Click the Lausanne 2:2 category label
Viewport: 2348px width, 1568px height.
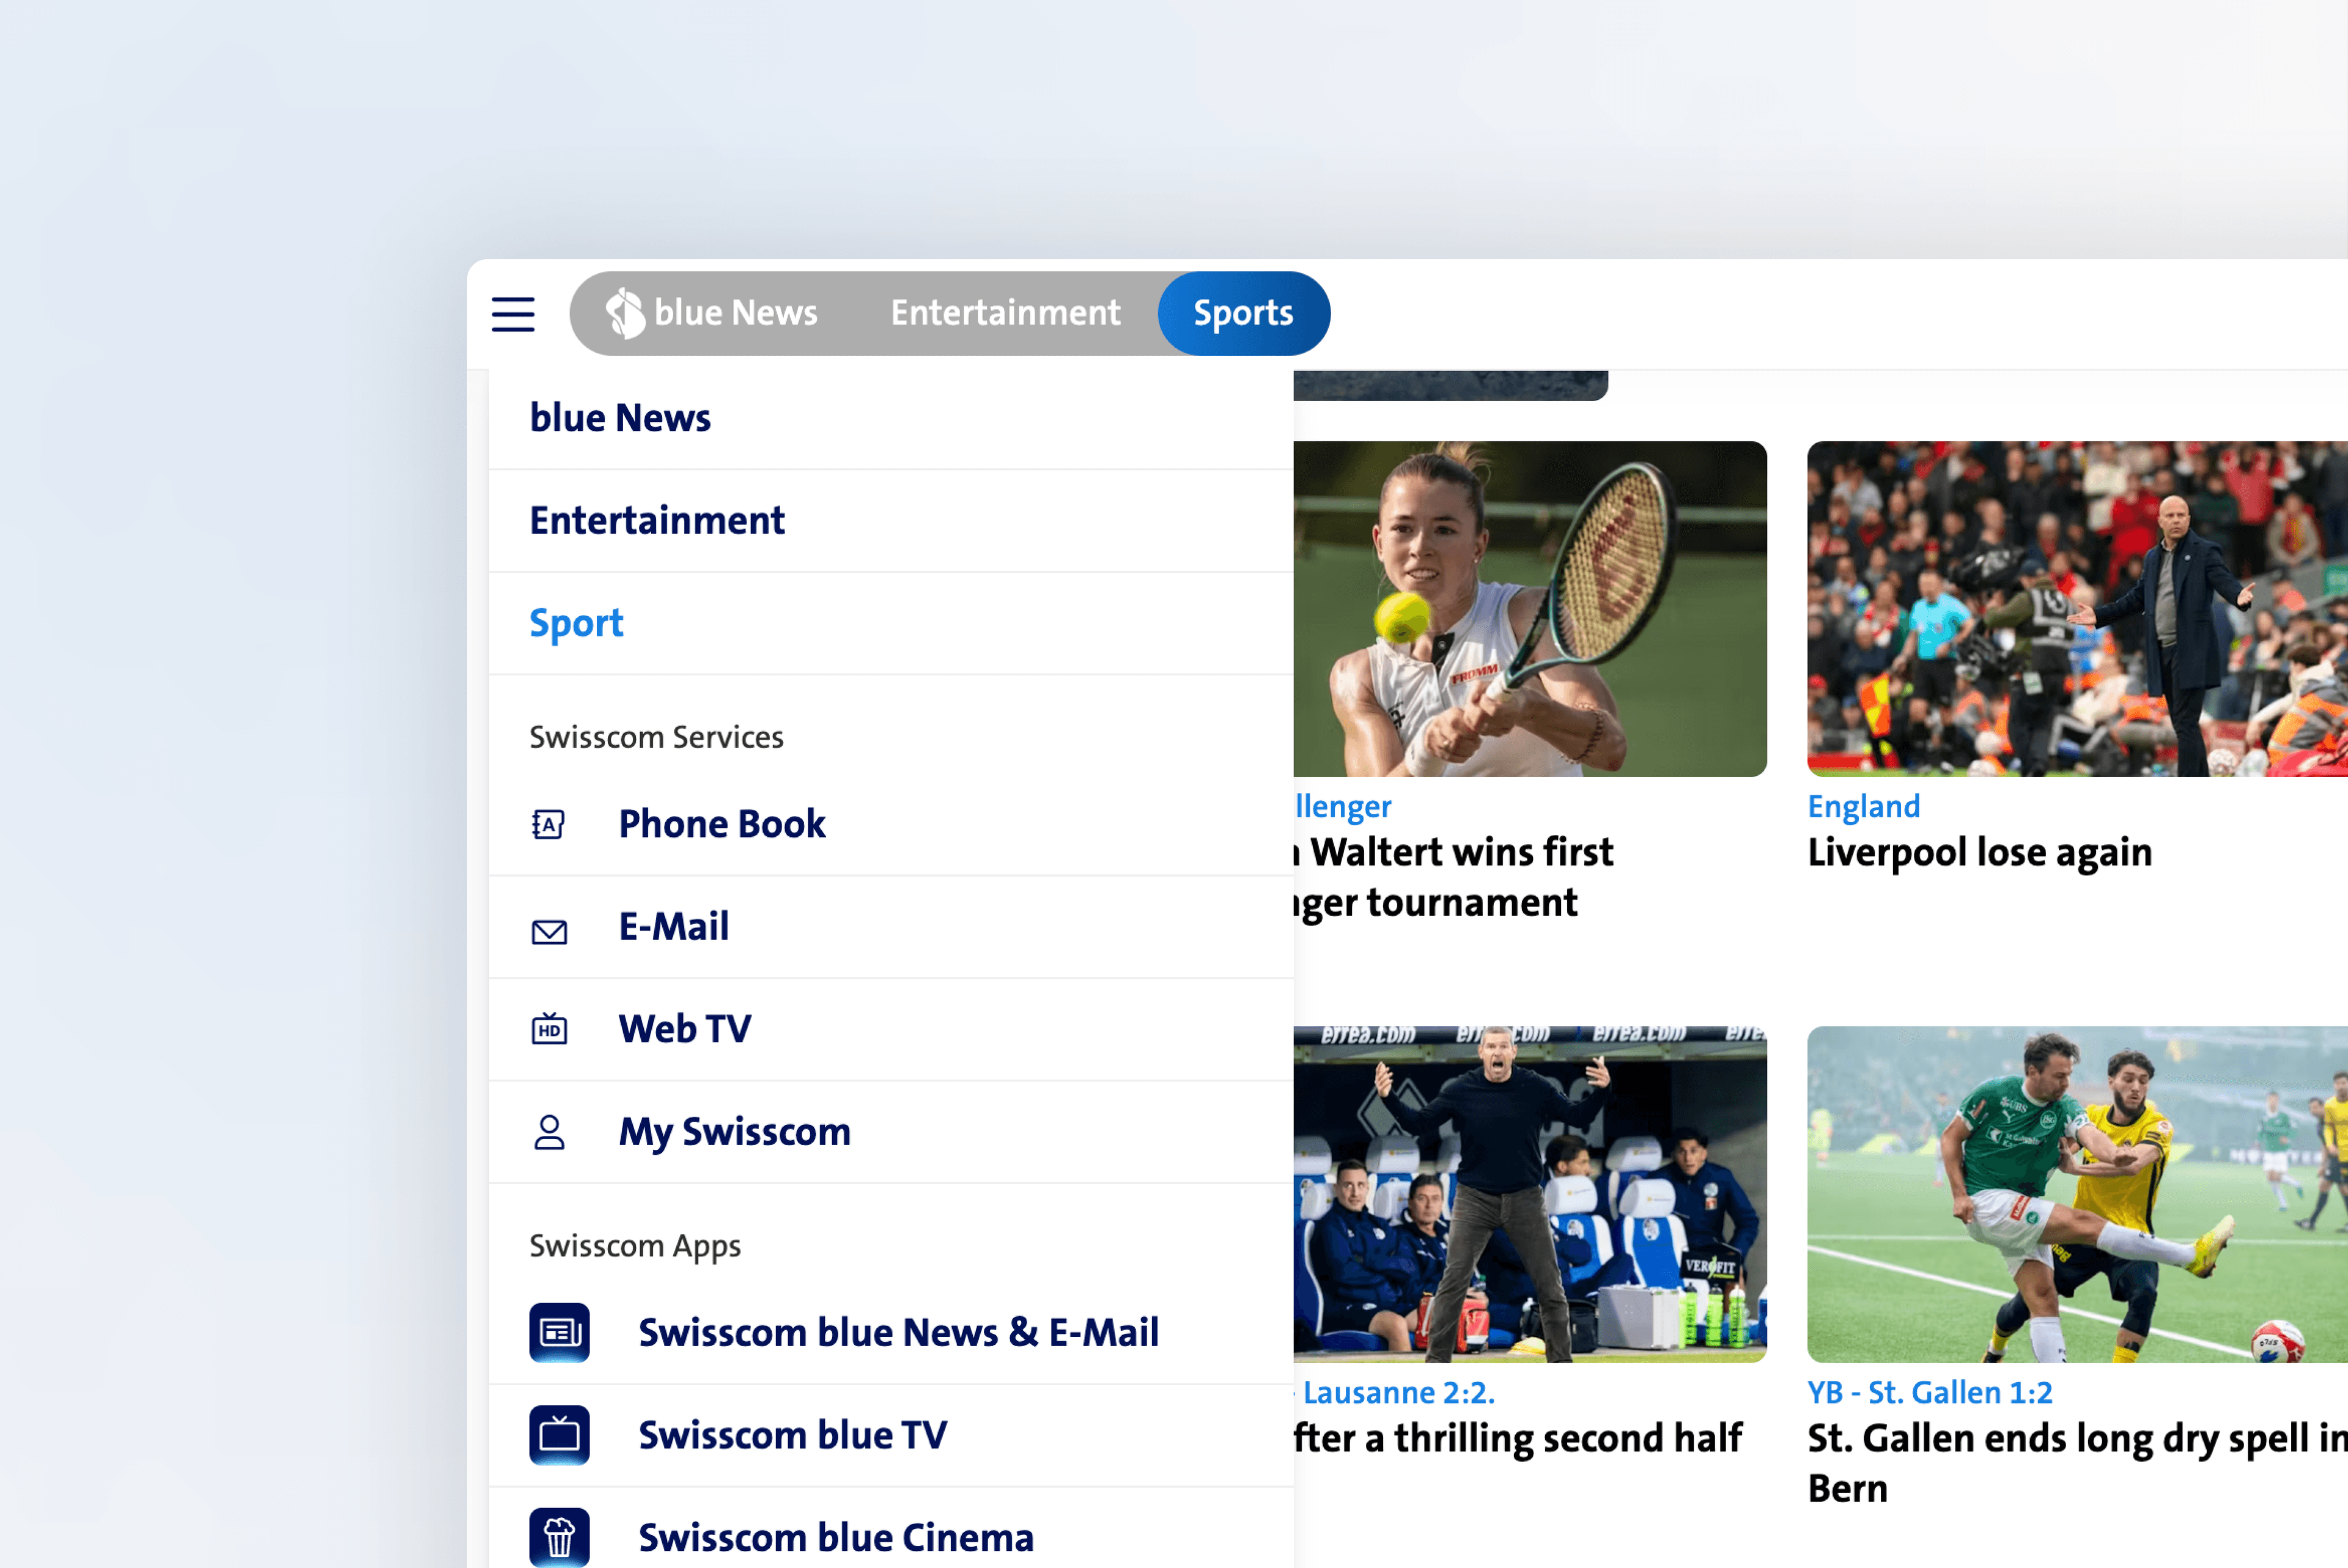pyautogui.click(x=1395, y=1392)
